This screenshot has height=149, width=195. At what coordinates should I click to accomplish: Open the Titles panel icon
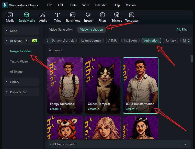click(57, 15)
